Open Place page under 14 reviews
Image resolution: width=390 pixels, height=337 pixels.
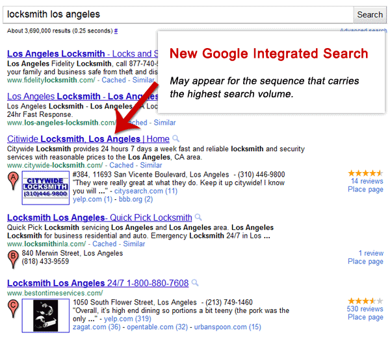click(x=365, y=190)
